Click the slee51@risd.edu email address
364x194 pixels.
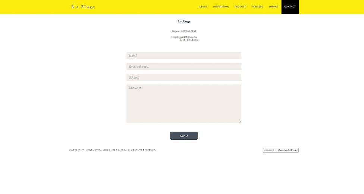[189, 40]
